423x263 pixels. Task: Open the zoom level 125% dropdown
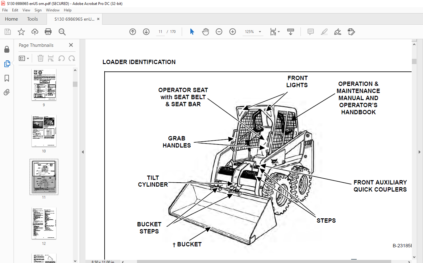click(x=260, y=32)
